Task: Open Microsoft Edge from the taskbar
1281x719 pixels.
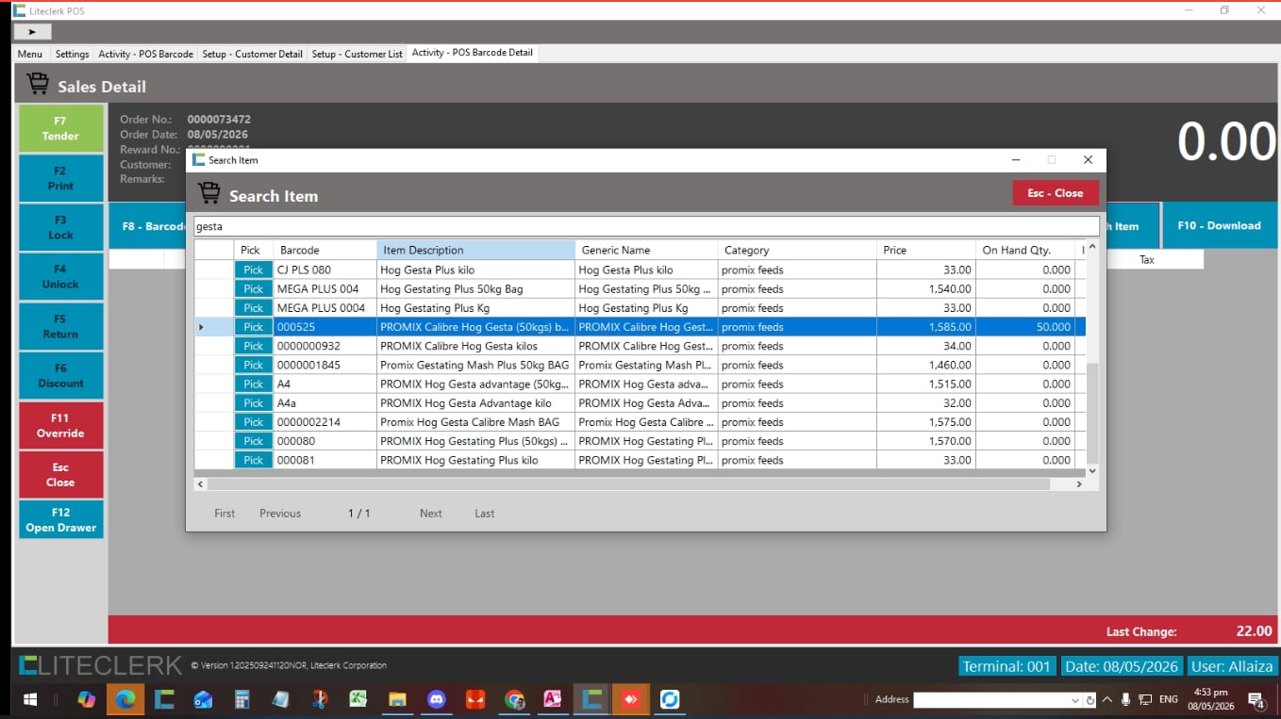Action: [125, 699]
